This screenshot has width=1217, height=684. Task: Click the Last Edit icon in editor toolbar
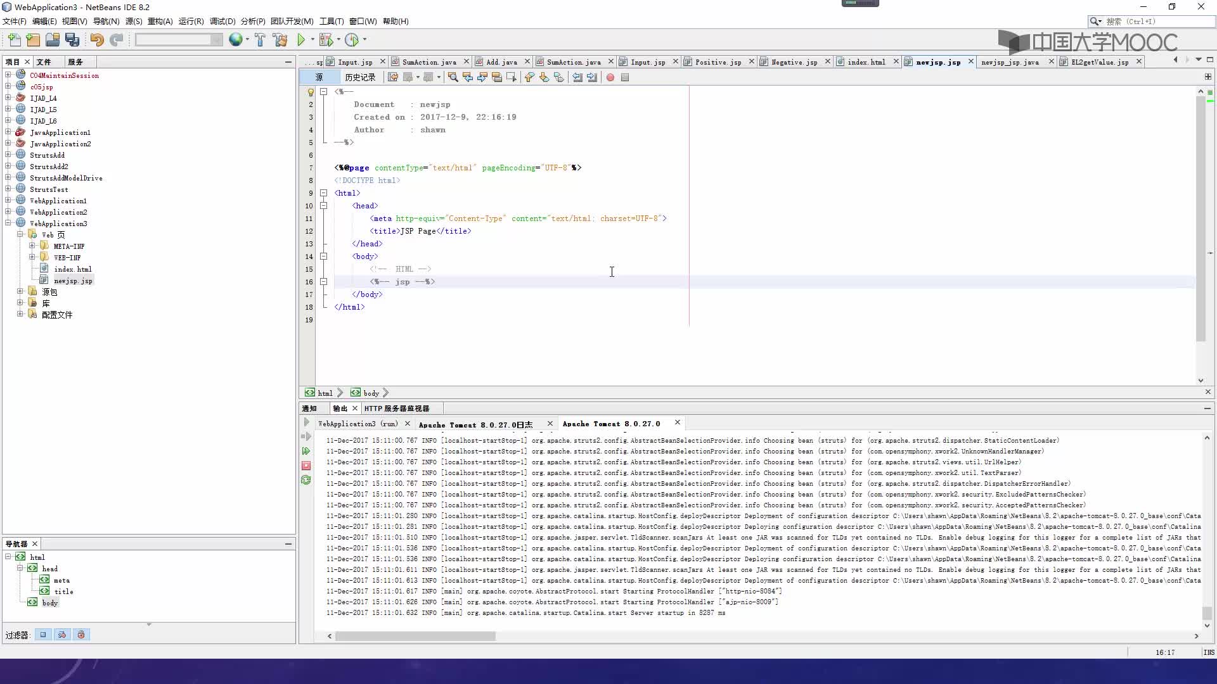[x=393, y=77]
